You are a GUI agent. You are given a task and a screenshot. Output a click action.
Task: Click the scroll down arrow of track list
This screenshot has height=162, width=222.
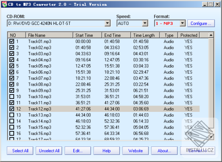pos(211,137)
